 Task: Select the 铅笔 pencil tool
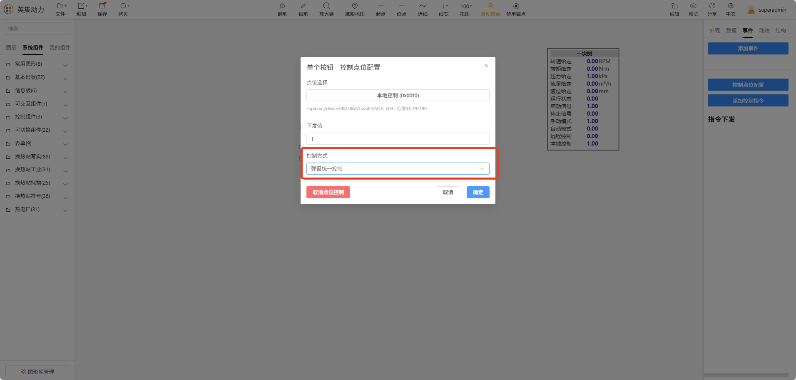coord(303,9)
